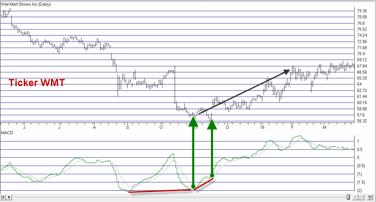Viewport: 376px width, 202px height.
Task: Click the '16' year label on time axis
Action: click(262, 127)
